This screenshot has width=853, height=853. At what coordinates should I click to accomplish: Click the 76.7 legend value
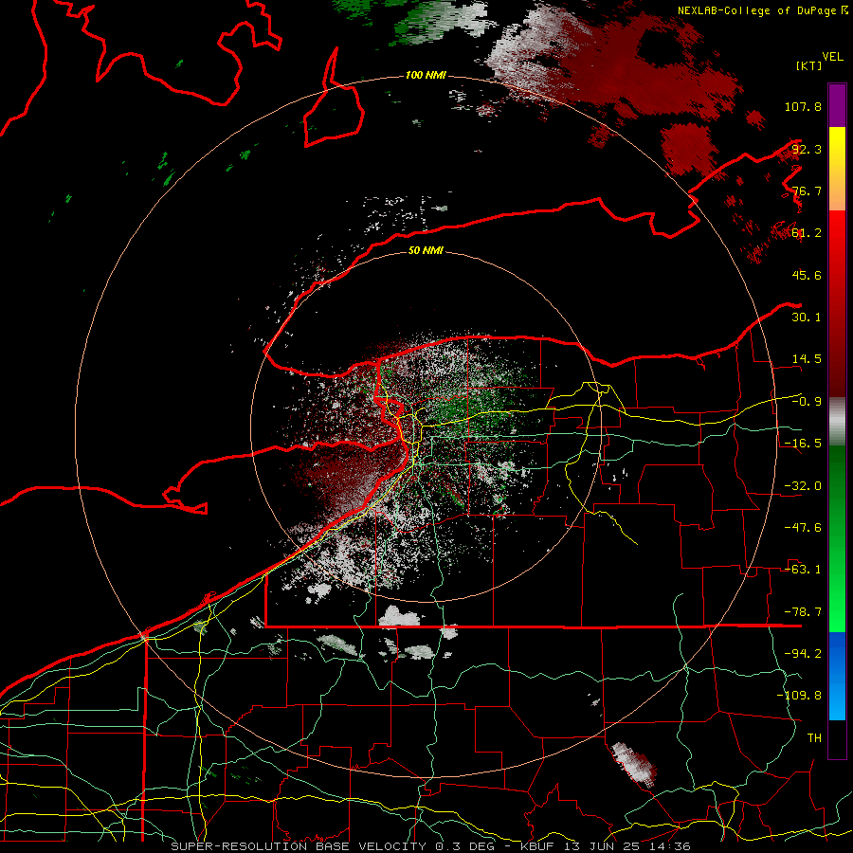807,191
